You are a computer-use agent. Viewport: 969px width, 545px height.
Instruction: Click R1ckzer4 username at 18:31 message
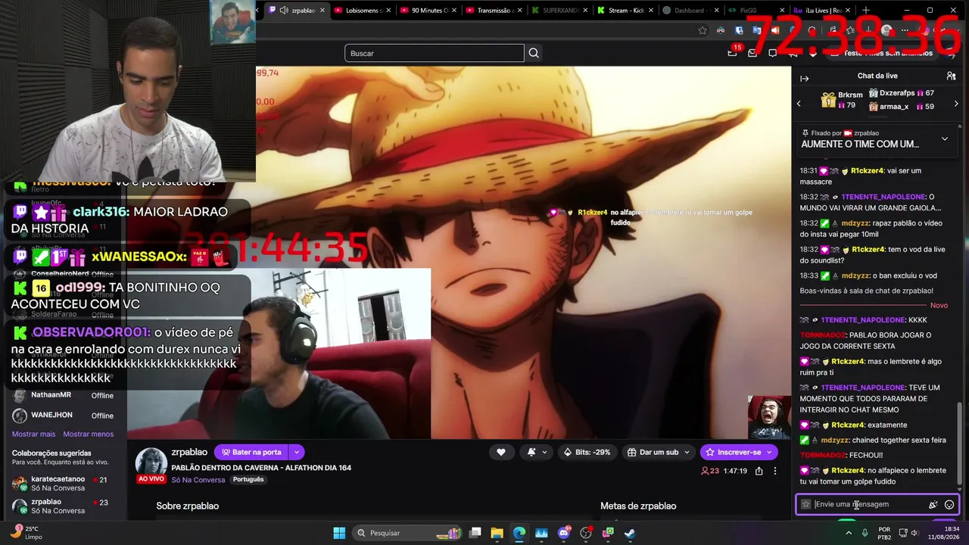click(867, 171)
